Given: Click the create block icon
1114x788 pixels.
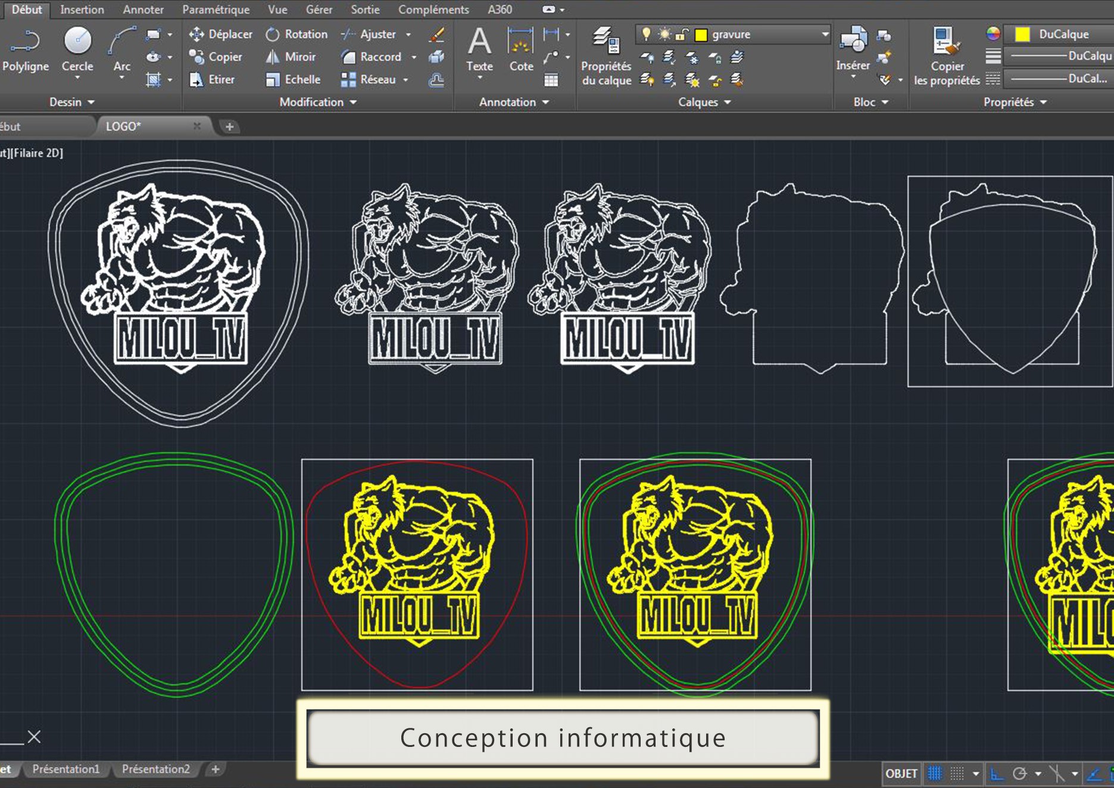Looking at the screenshot, I should pos(884,35).
